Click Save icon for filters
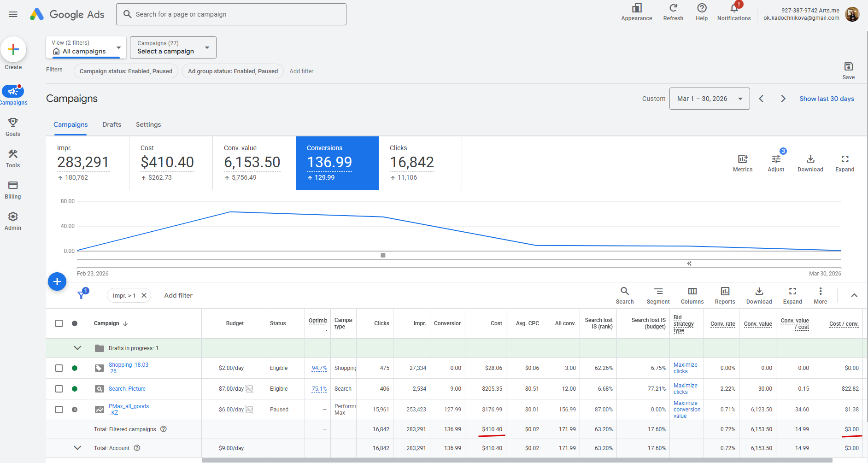This screenshot has width=868, height=463. [848, 66]
